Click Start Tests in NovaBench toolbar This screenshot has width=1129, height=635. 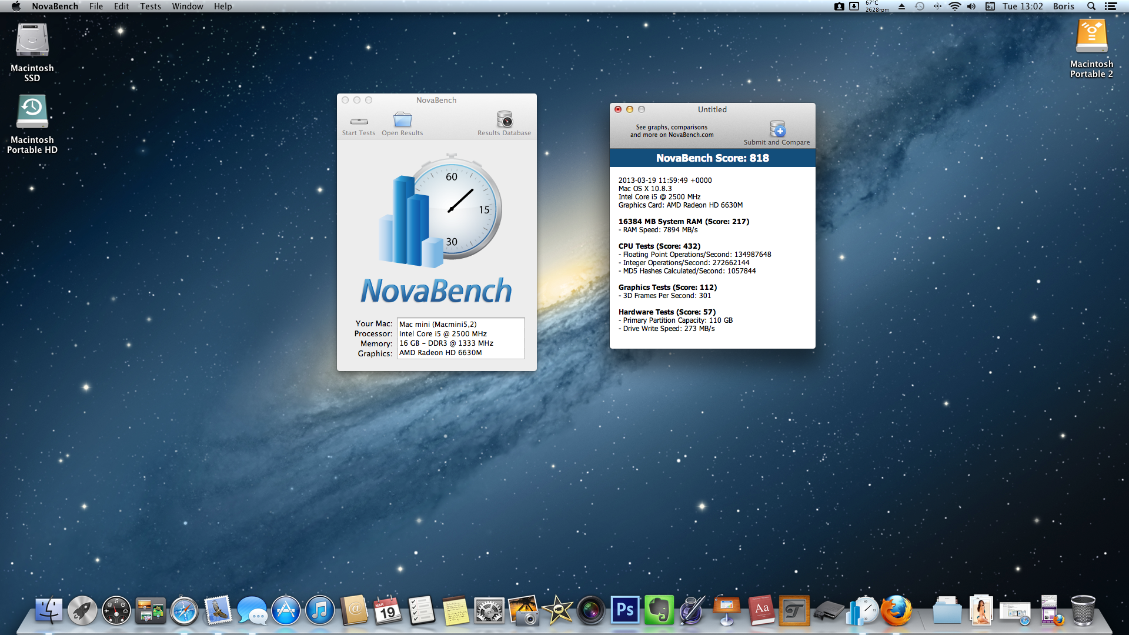point(359,125)
